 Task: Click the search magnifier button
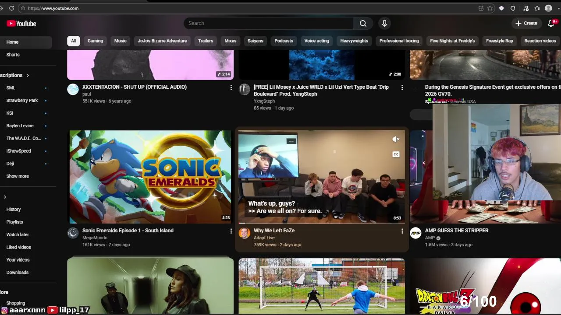pos(363,23)
